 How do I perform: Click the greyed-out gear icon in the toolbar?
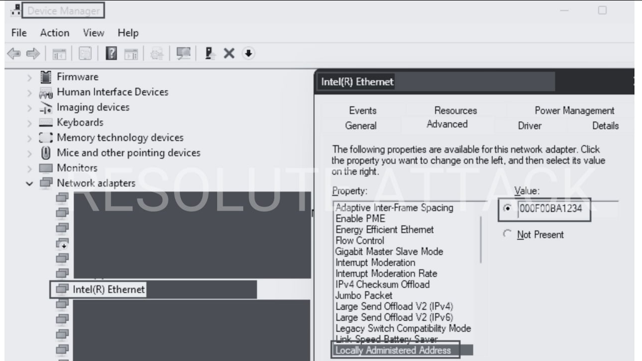157,54
